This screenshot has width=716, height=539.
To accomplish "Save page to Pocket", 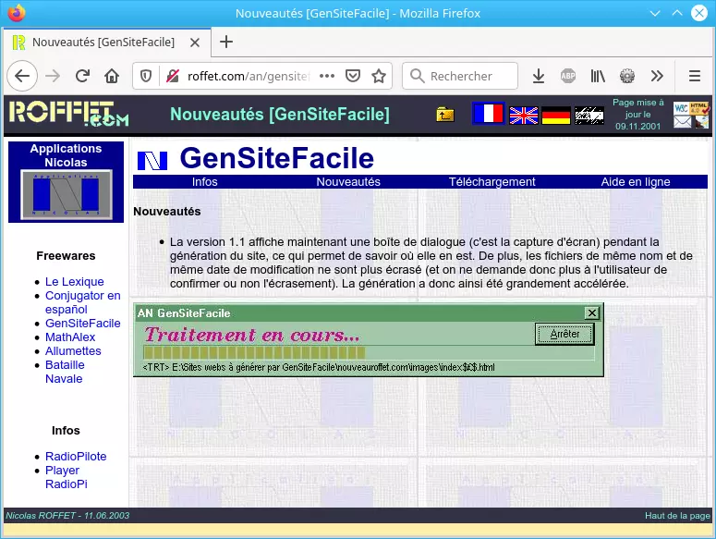I will (x=353, y=76).
